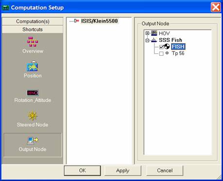Open the Rotation Attitude shortcut icon
The width and height of the screenshot is (223, 181).
[33, 93]
